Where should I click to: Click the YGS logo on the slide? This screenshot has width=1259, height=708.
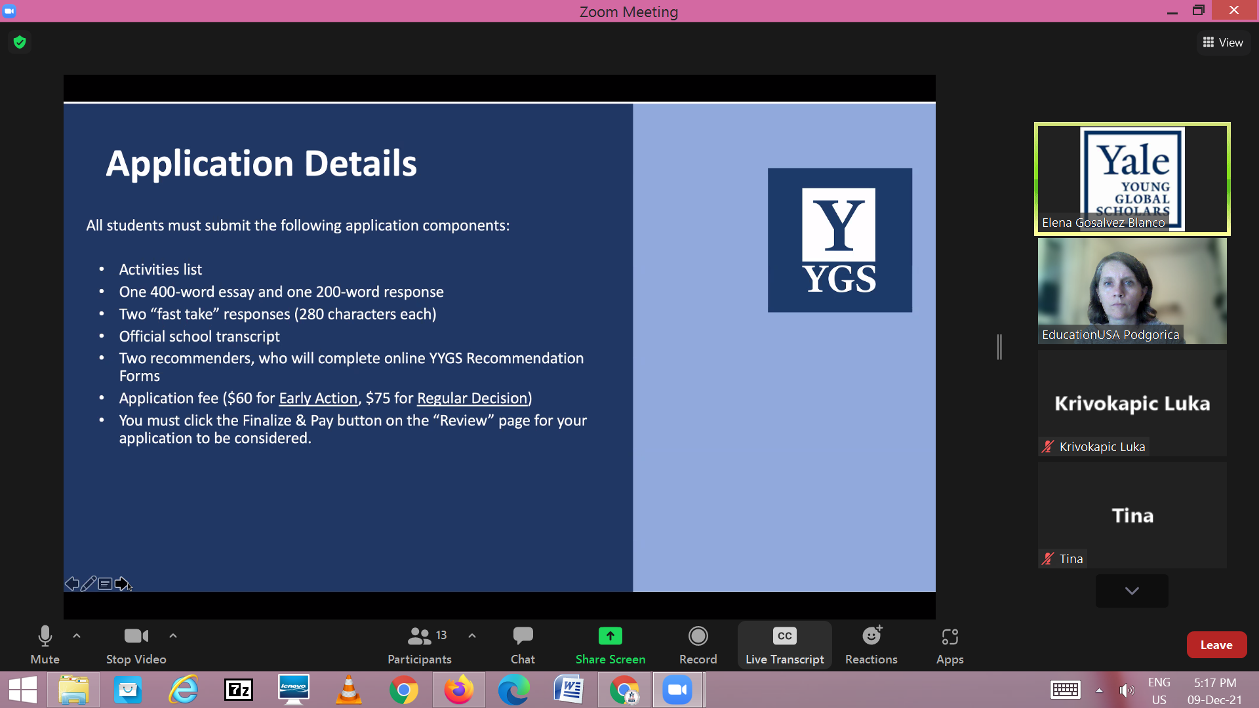[x=839, y=240]
